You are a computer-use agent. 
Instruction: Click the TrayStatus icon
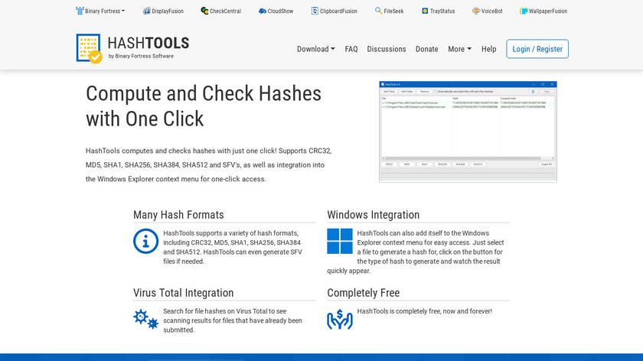tap(425, 11)
